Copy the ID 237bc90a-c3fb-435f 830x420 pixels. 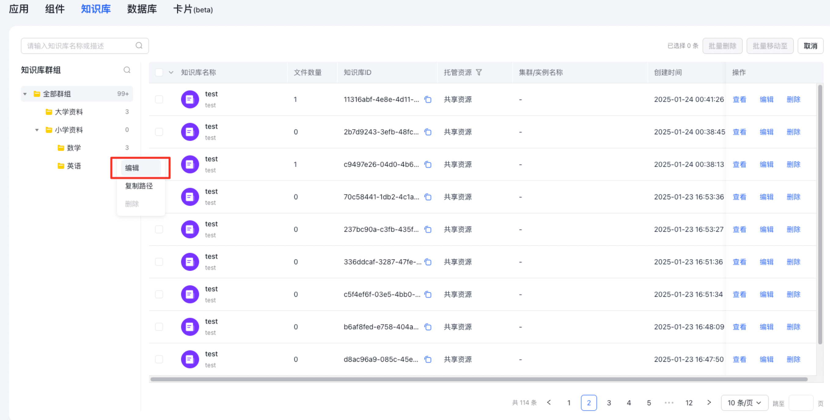[x=428, y=230]
